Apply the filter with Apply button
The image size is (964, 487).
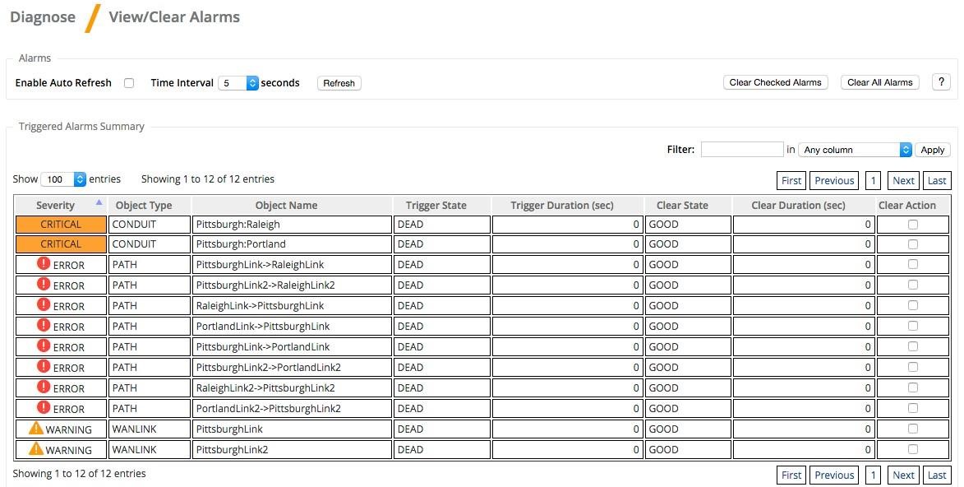coord(932,150)
